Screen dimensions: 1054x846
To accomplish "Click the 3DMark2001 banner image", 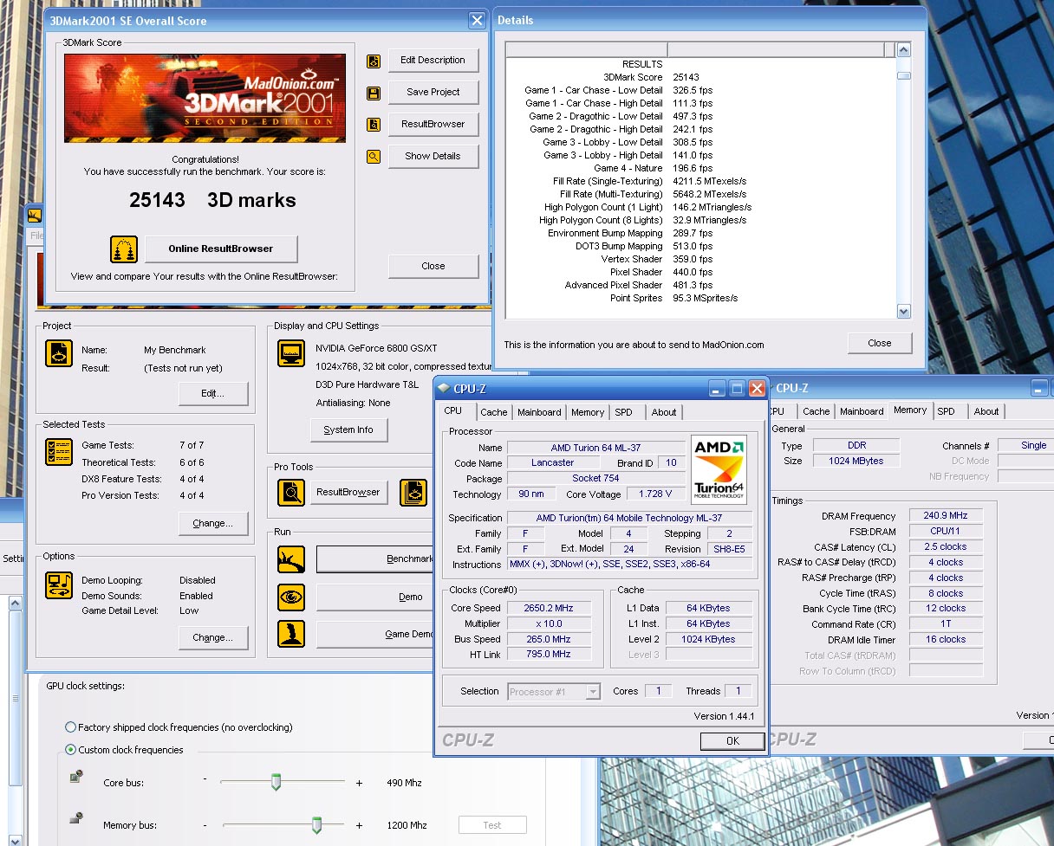I will 205,99.
